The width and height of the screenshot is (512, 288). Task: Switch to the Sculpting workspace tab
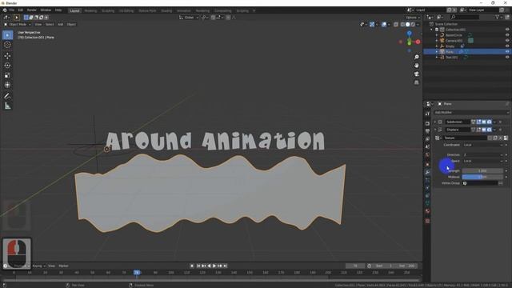pyautogui.click(x=108, y=10)
